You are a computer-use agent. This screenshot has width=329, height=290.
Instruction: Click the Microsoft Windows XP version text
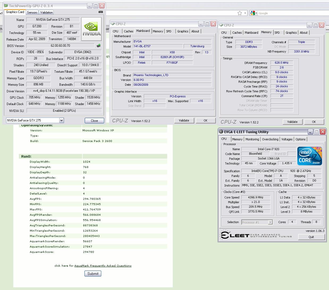[98, 131]
